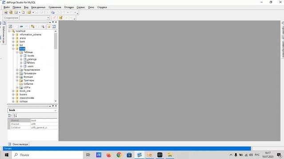The image size is (284, 159).
Task: Click the Готово status bar text
Action: coord(8,148)
